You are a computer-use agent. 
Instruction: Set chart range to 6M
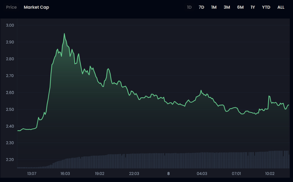click(240, 7)
